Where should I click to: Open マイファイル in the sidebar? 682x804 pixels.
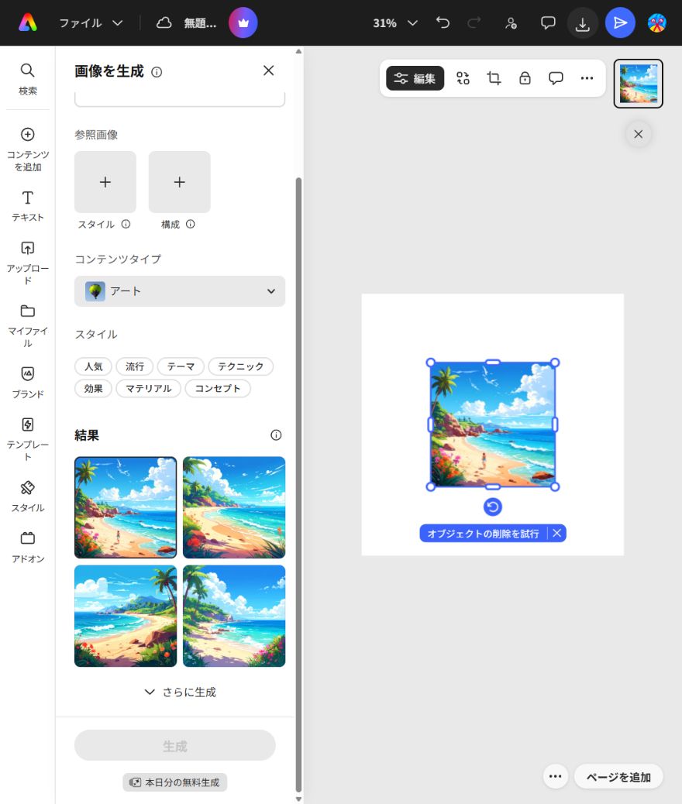click(28, 325)
